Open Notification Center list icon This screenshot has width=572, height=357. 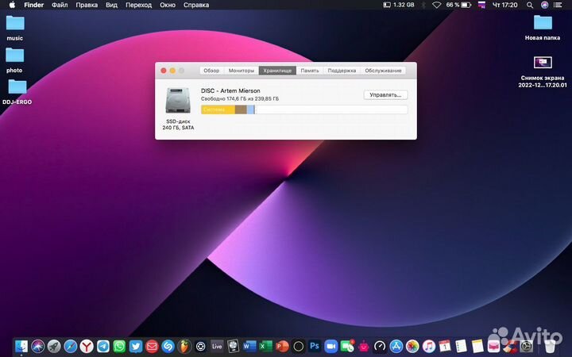click(x=558, y=5)
